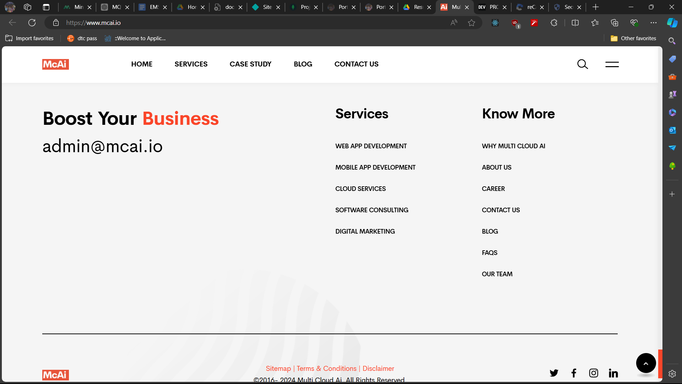The width and height of the screenshot is (682, 384).
Task: Select CASE STUDY in navigation bar
Action: (250, 64)
